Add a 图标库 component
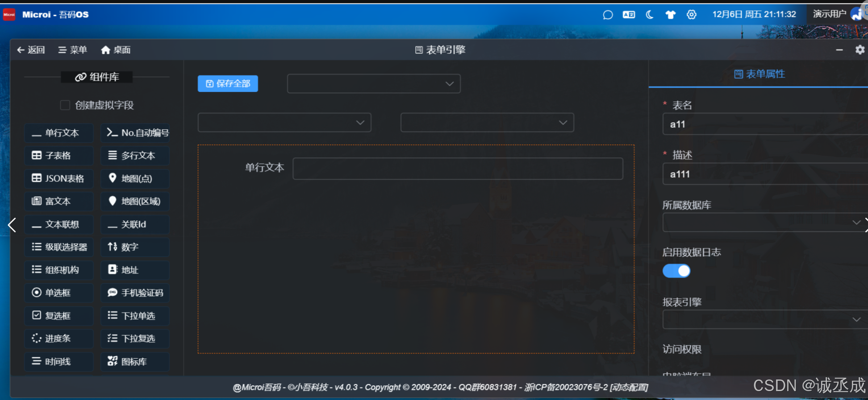The image size is (868, 400). [x=135, y=362]
